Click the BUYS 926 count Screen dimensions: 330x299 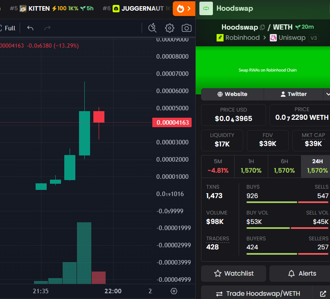coord(252,196)
